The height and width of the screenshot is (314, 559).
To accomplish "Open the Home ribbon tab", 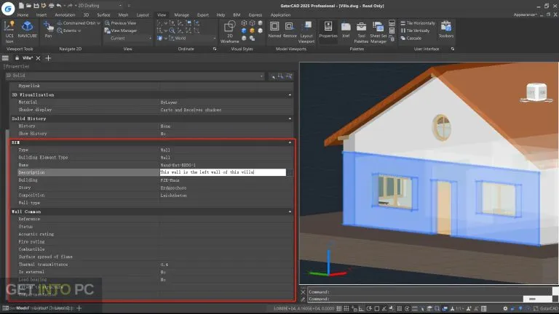I will [23, 15].
